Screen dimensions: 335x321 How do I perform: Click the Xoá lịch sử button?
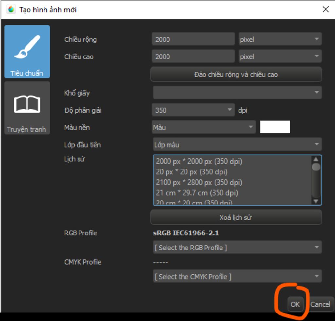coord(236,217)
